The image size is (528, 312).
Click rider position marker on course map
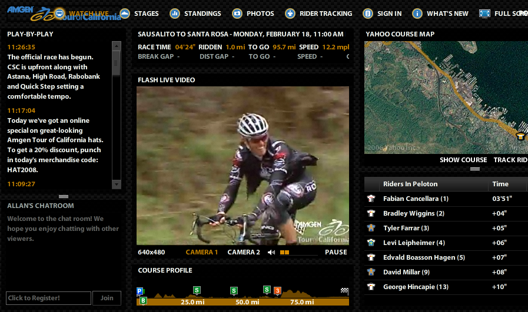pos(520,136)
